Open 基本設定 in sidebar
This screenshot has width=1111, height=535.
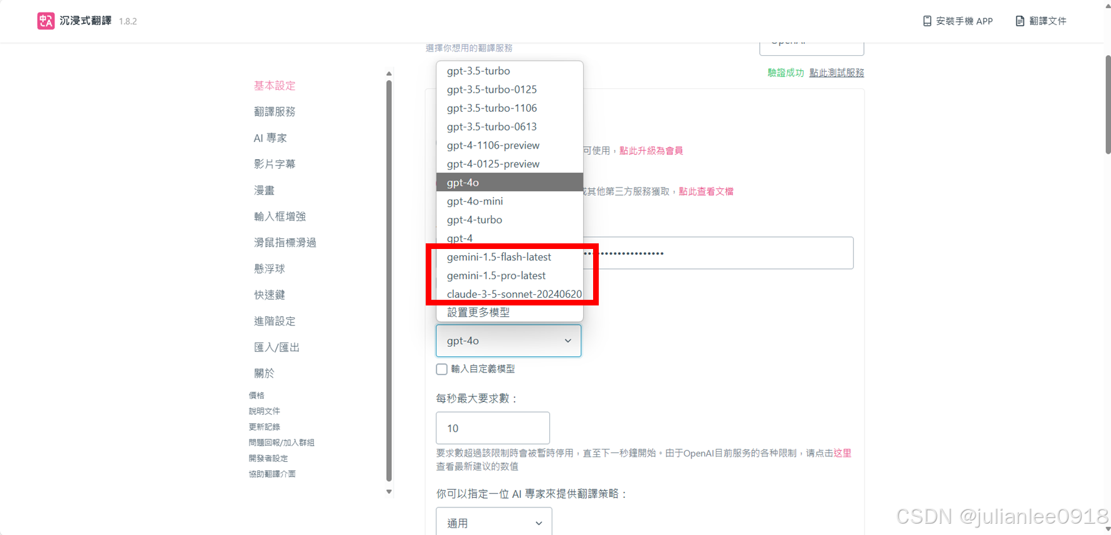tap(275, 85)
